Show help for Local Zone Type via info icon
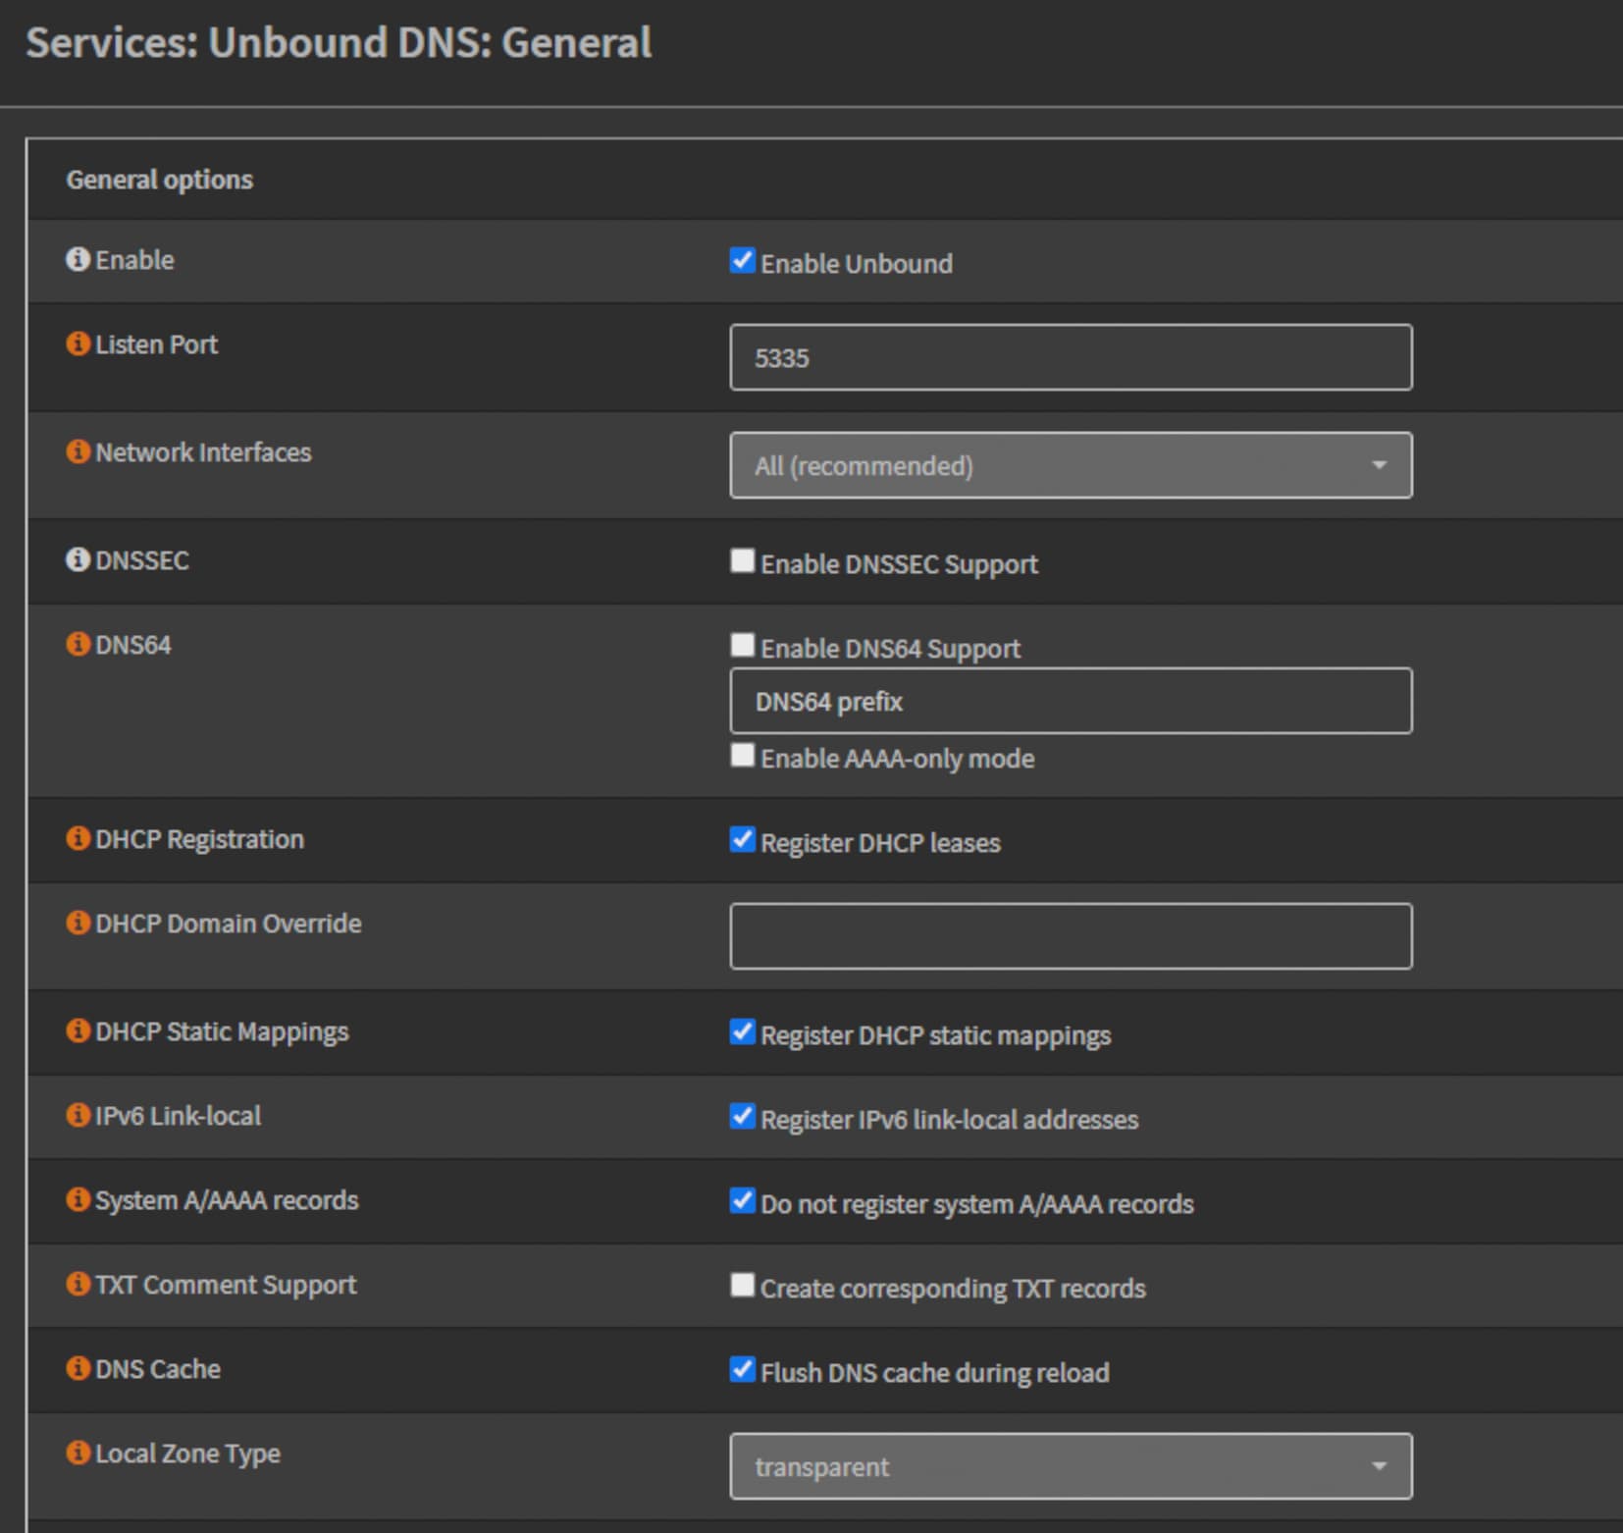The width and height of the screenshot is (1623, 1533). pyautogui.click(x=78, y=1453)
